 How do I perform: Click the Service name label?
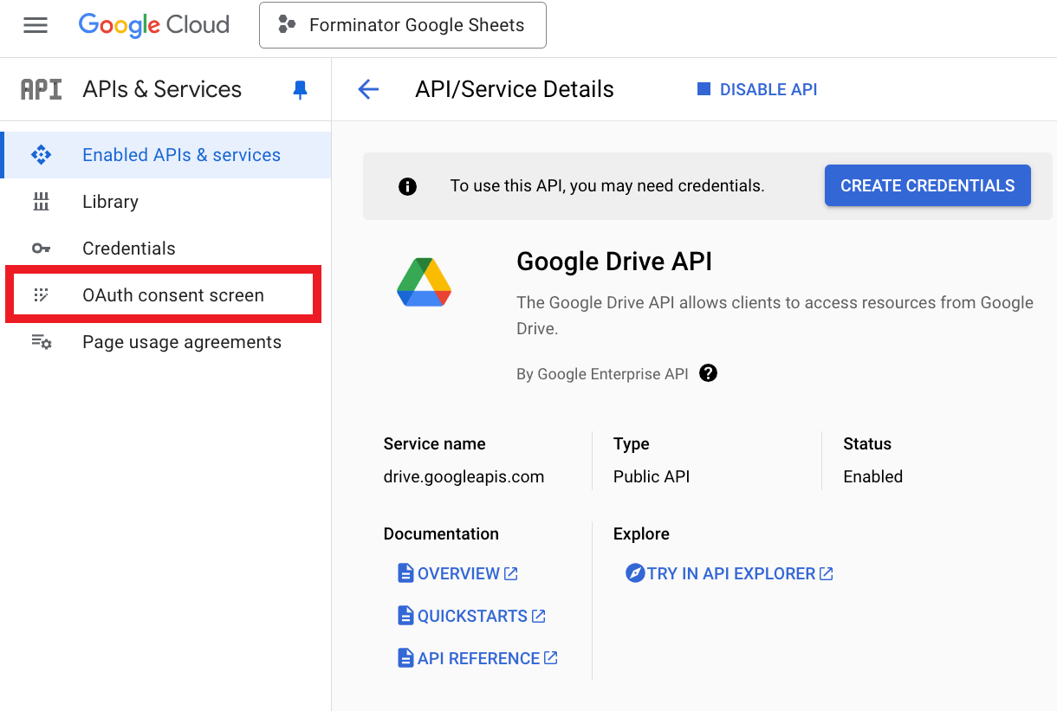click(x=434, y=443)
